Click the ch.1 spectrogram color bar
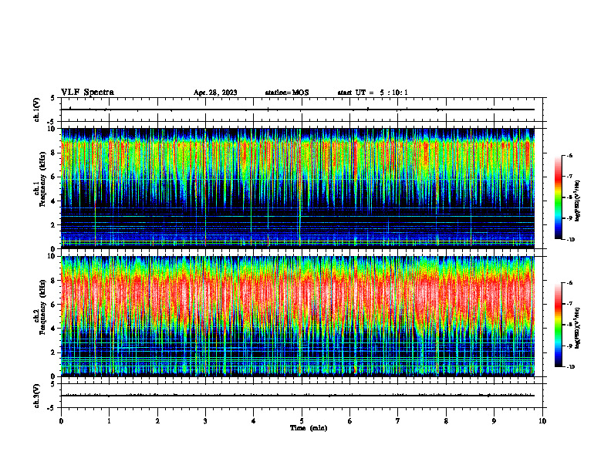This screenshot has width=611, height=472. [x=558, y=197]
